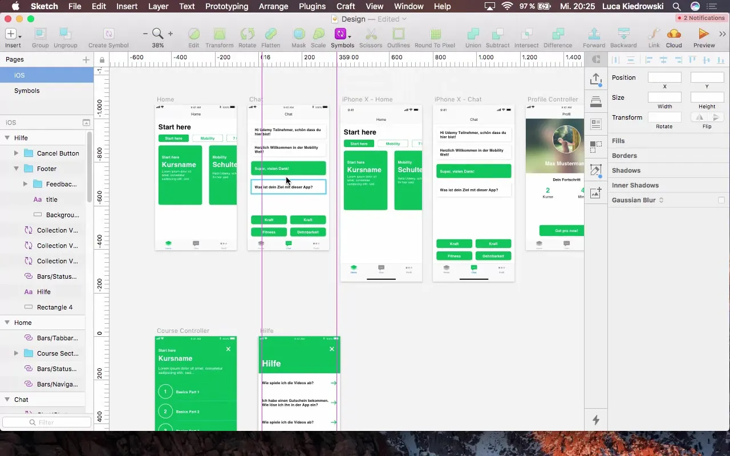The image size is (730, 456).
Task: Click the Rotate transform field
Action: pos(664,117)
